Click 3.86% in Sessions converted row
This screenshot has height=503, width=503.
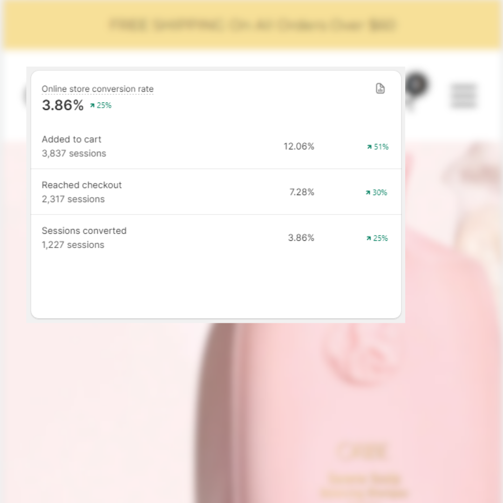301,238
